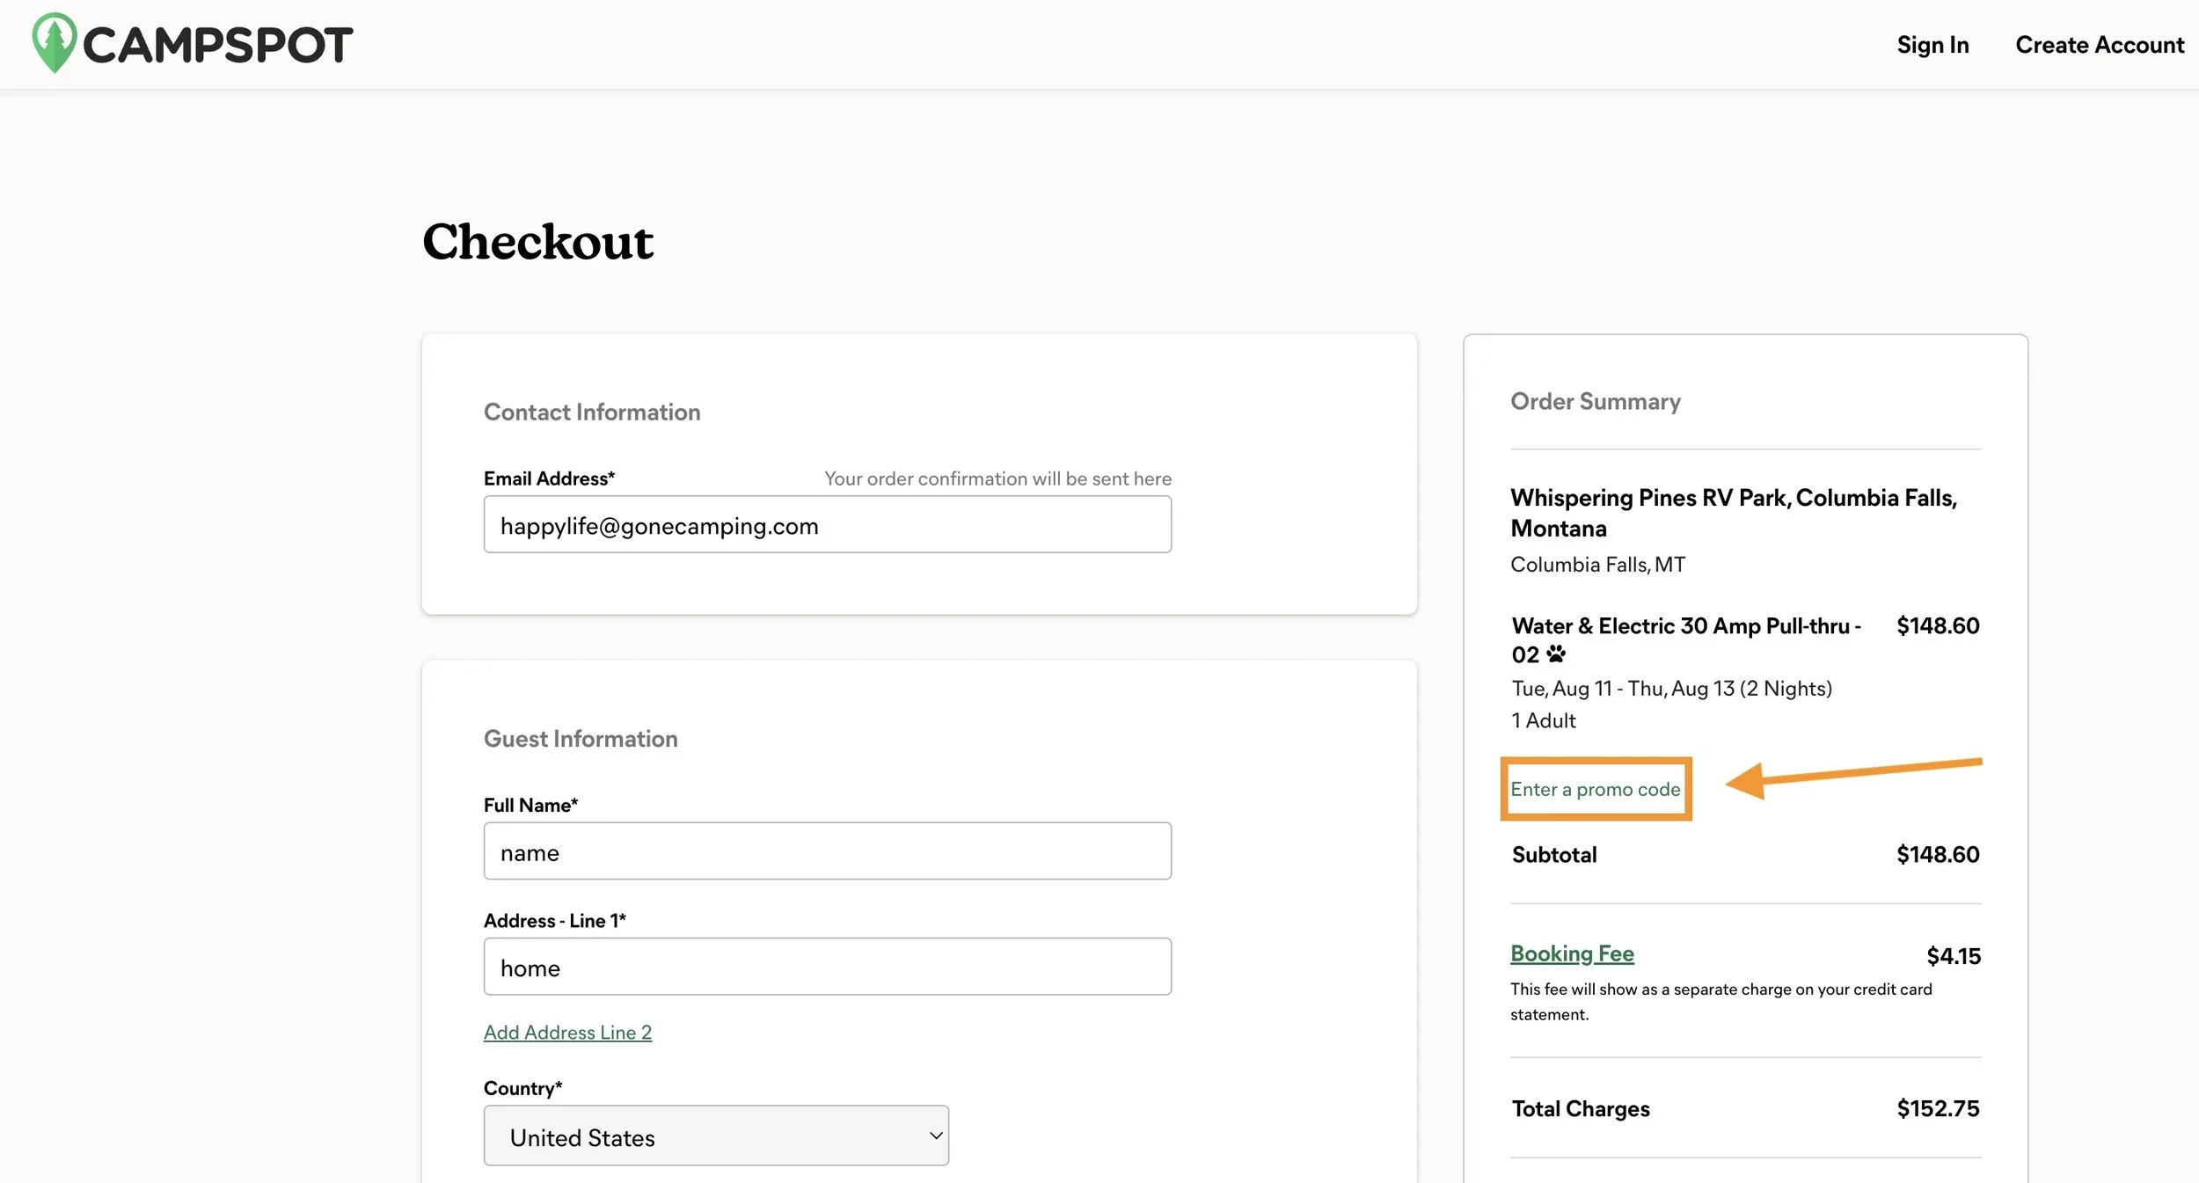Click the site price $148.60
The width and height of the screenshot is (2199, 1183).
point(1938,625)
